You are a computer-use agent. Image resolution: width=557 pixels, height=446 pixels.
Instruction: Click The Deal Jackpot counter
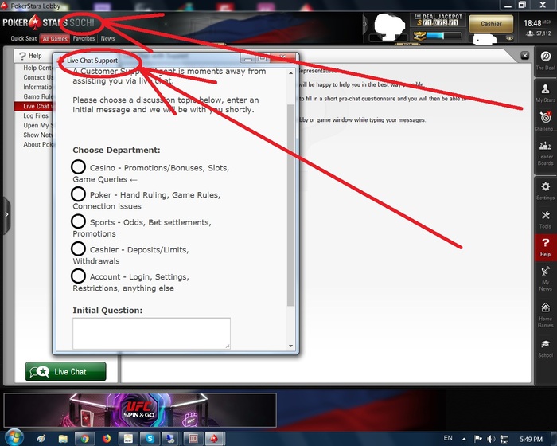[x=438, y=20]
